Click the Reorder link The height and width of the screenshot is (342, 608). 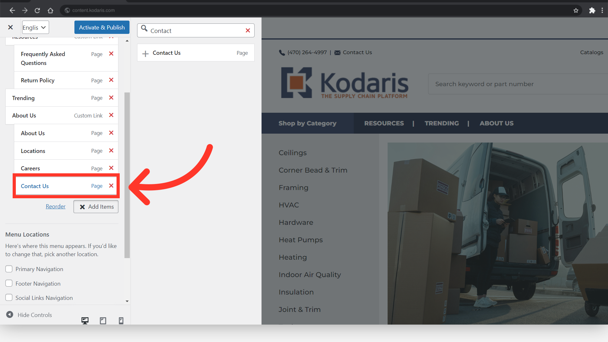[x=55, y=206]
